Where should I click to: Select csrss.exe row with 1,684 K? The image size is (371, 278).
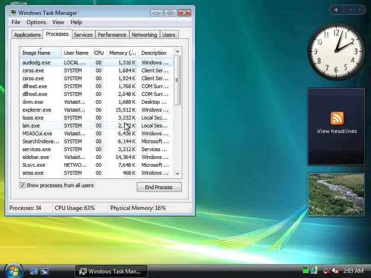coord(96,70)
